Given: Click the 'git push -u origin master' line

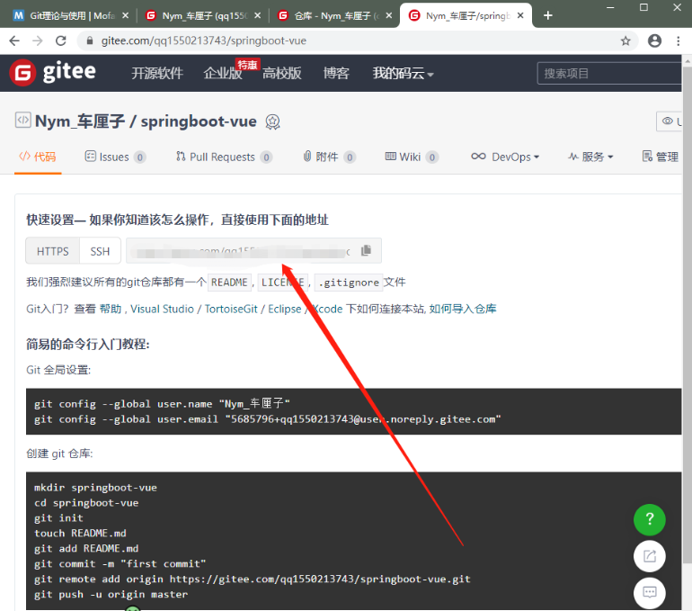Looking at the screenshot, I should pyautogui.click(x=111, y=594).
